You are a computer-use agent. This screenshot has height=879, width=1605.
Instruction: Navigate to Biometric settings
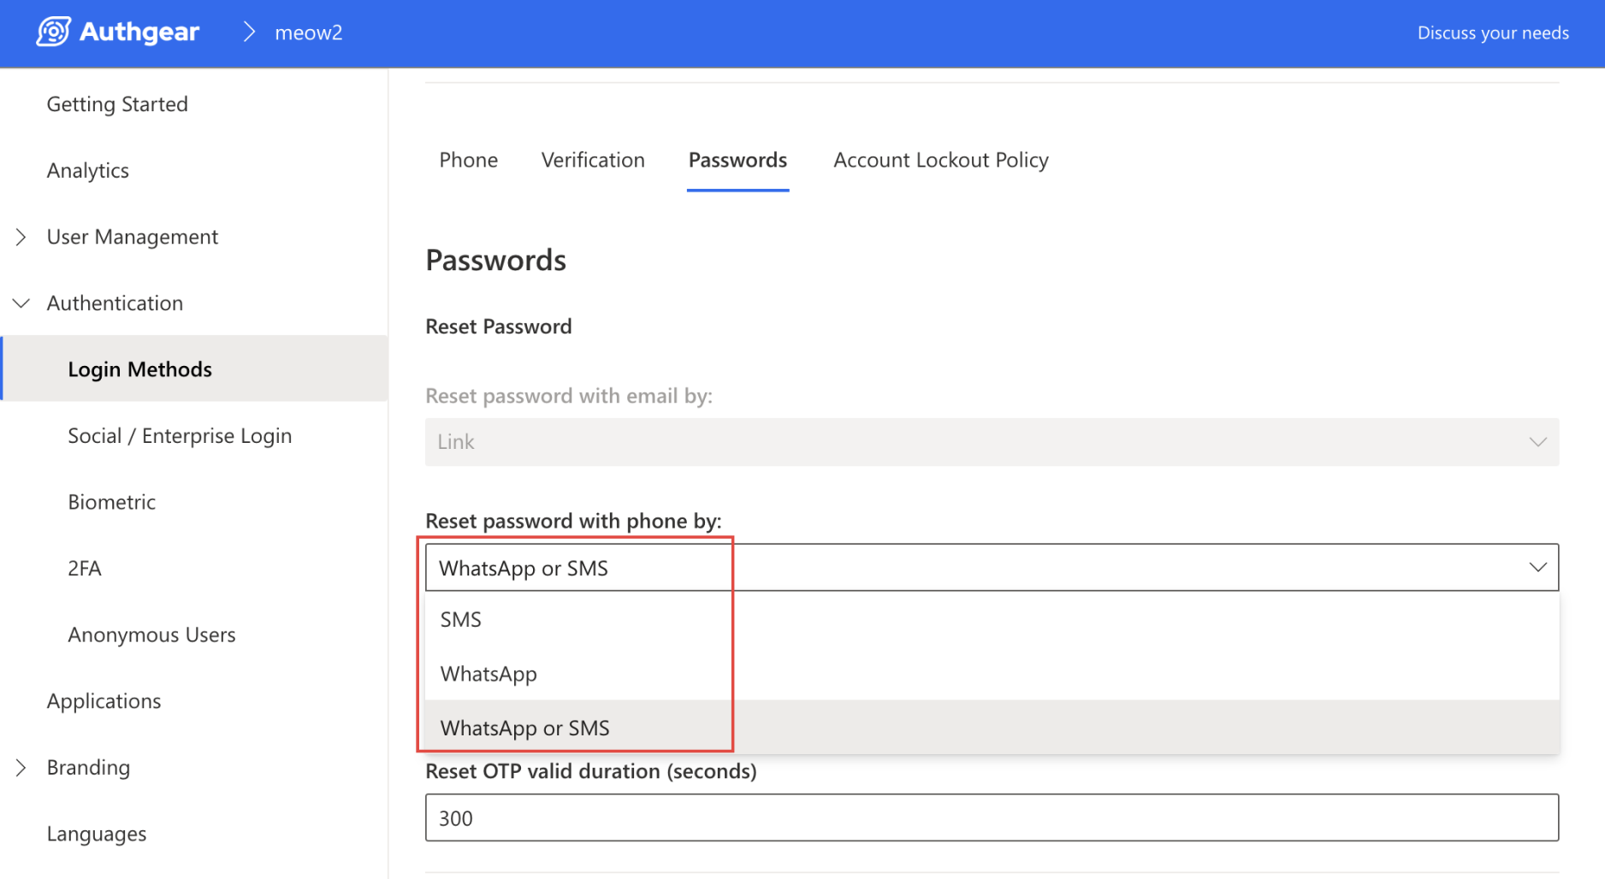[x=112, y=502]
